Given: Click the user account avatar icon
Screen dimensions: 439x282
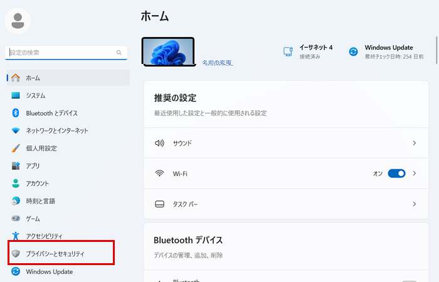Looking at the screenshot, I should pos(18,21).
